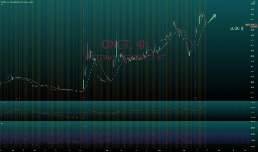The height and width of the screenshot is (152, 258).
Task: Click the Aug label on time axis
Action: (x=13, y=150)
